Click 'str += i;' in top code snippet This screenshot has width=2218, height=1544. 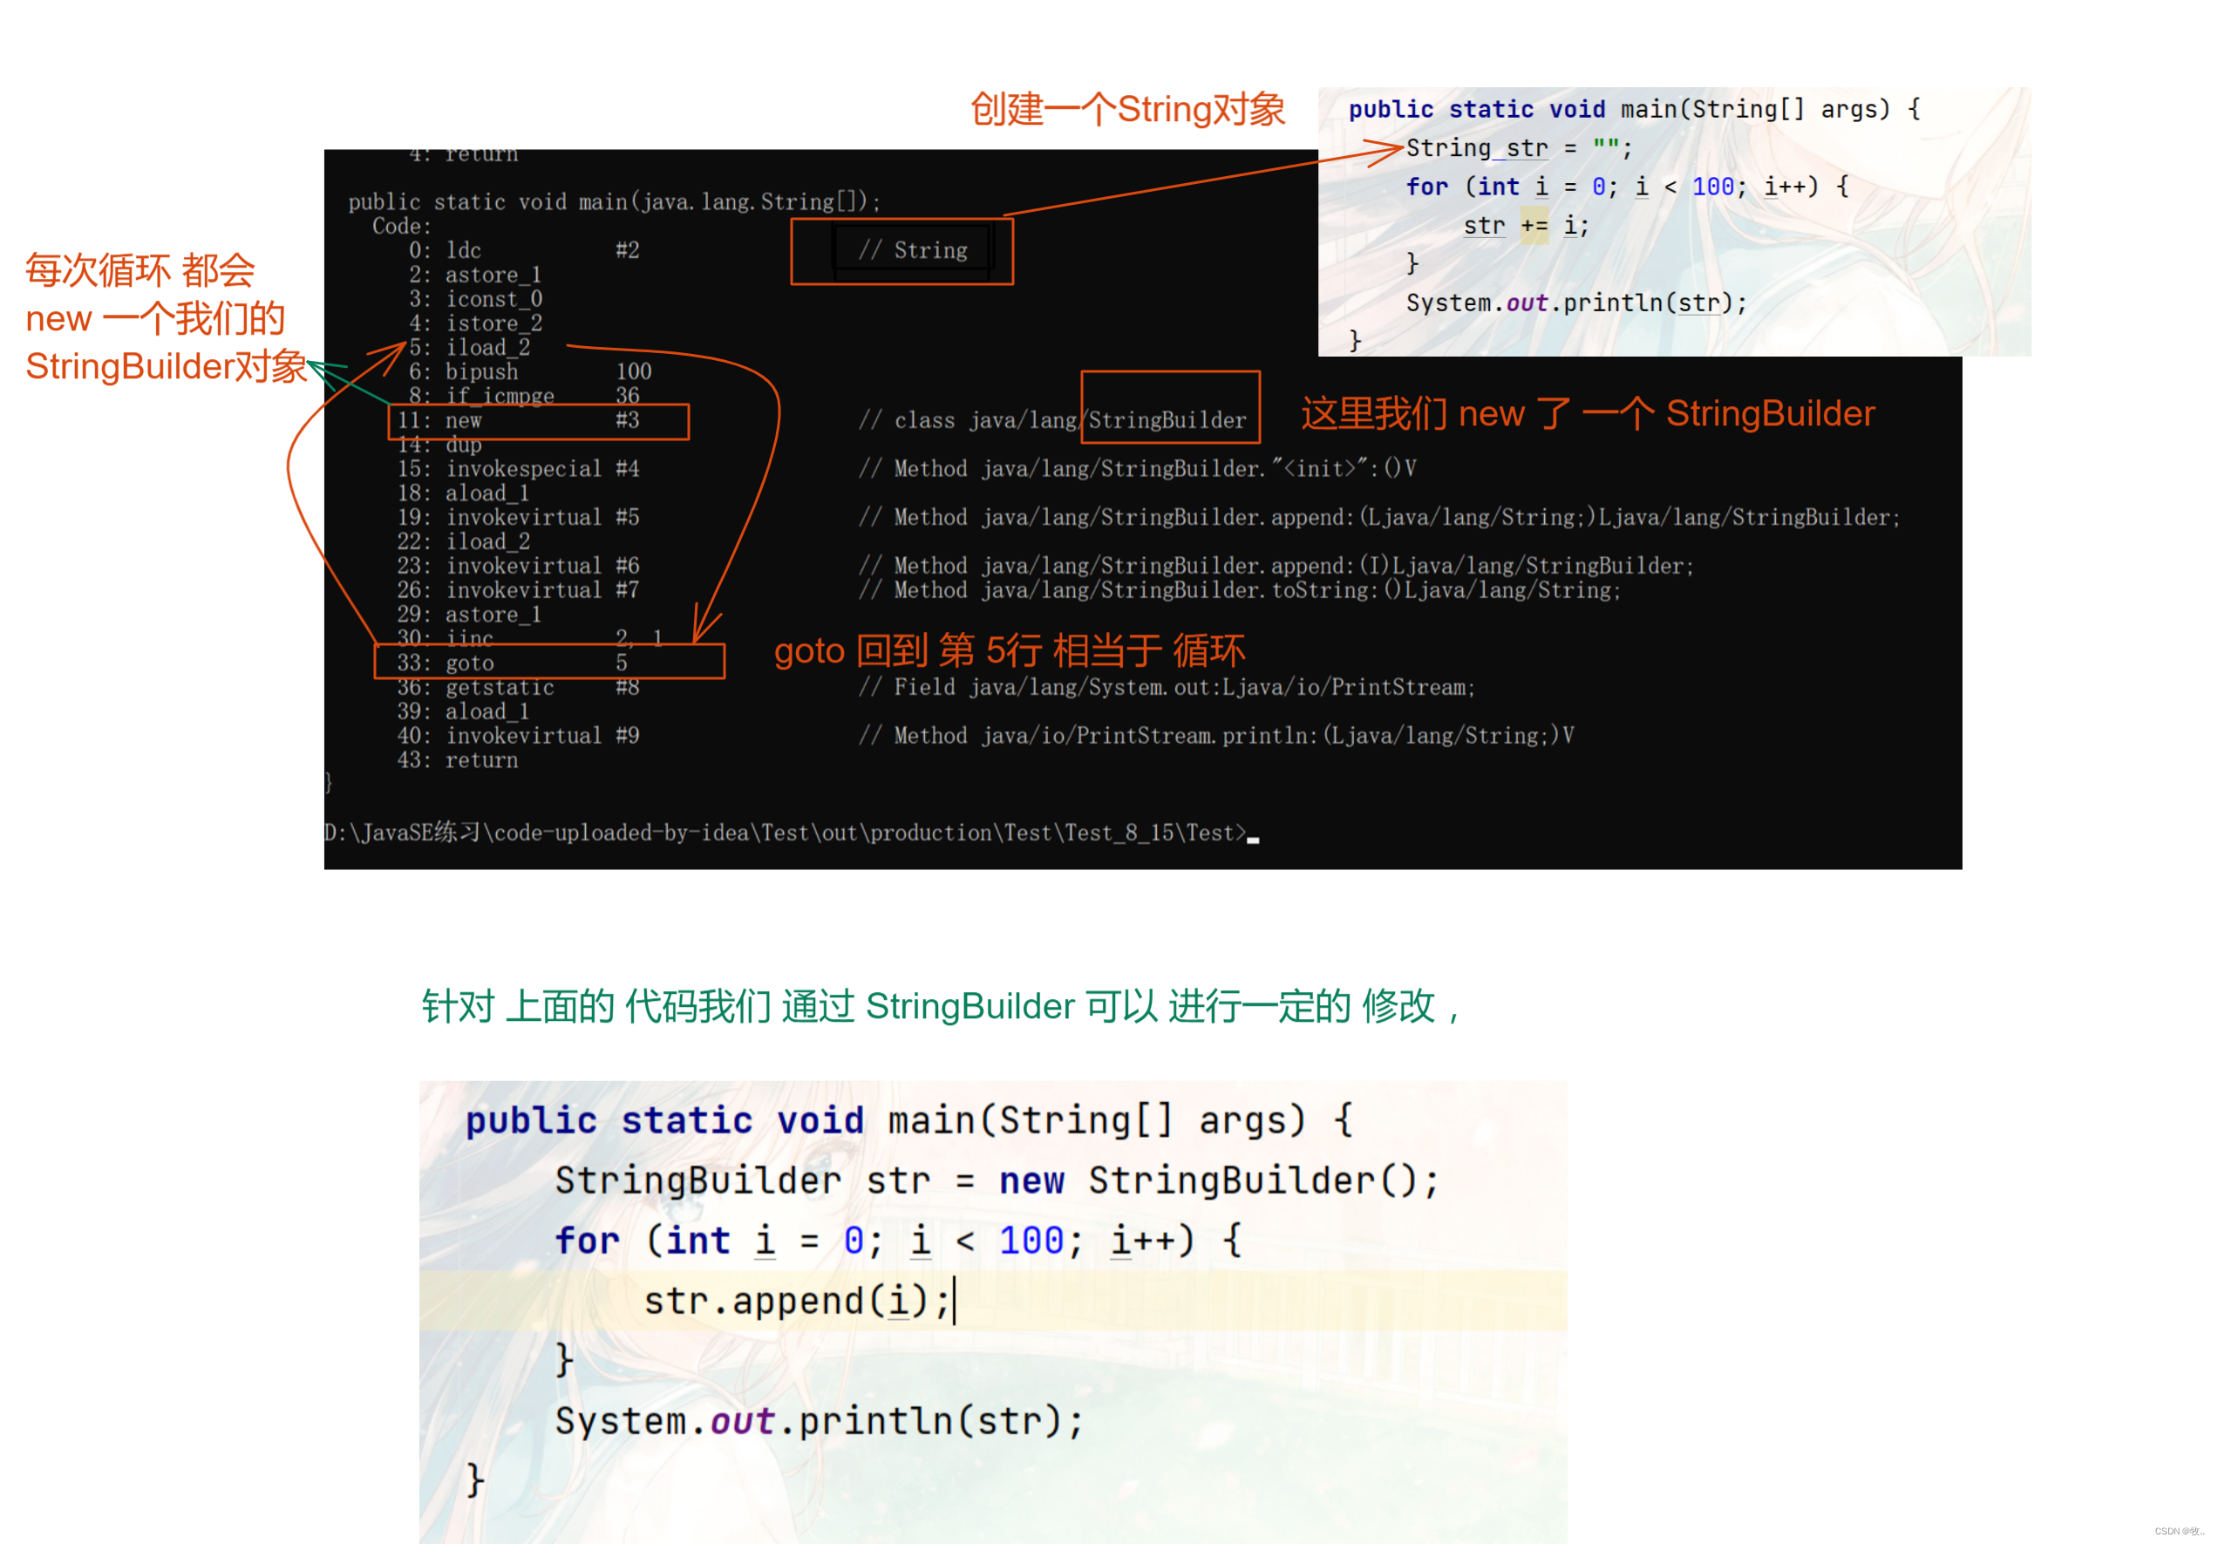click(1526, 225)
